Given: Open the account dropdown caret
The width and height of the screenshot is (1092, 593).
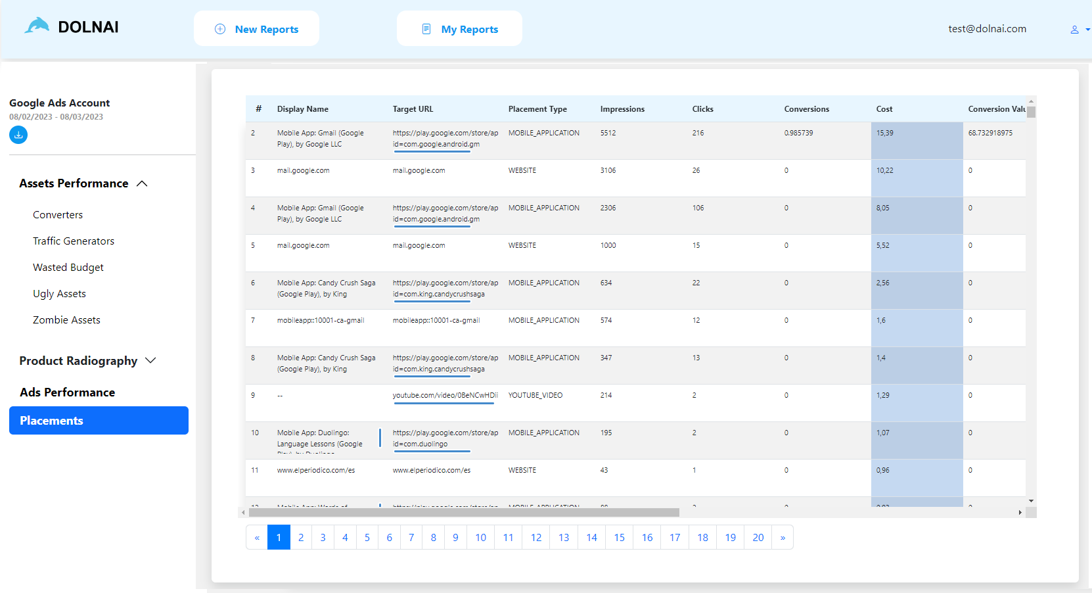Looking at the screenshot, I should pos(1087,30).
